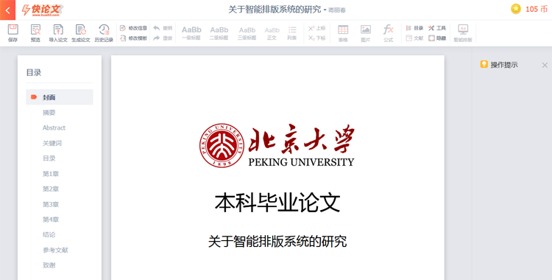The height and width of the screenshot is (280, 552).
Task: Apply the first-level heading (一级标题) style
Action: pyautogui.click(x=191, y=33)
